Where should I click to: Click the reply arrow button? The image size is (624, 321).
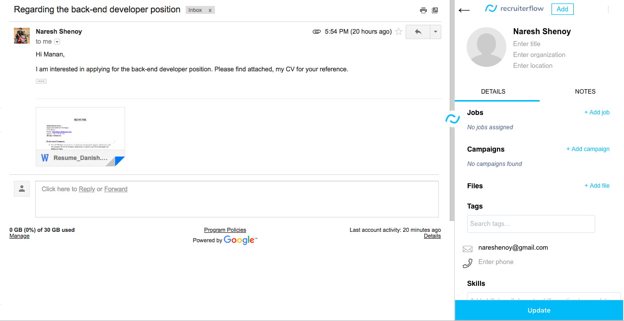pyautogui.click(x=417, y=32)
